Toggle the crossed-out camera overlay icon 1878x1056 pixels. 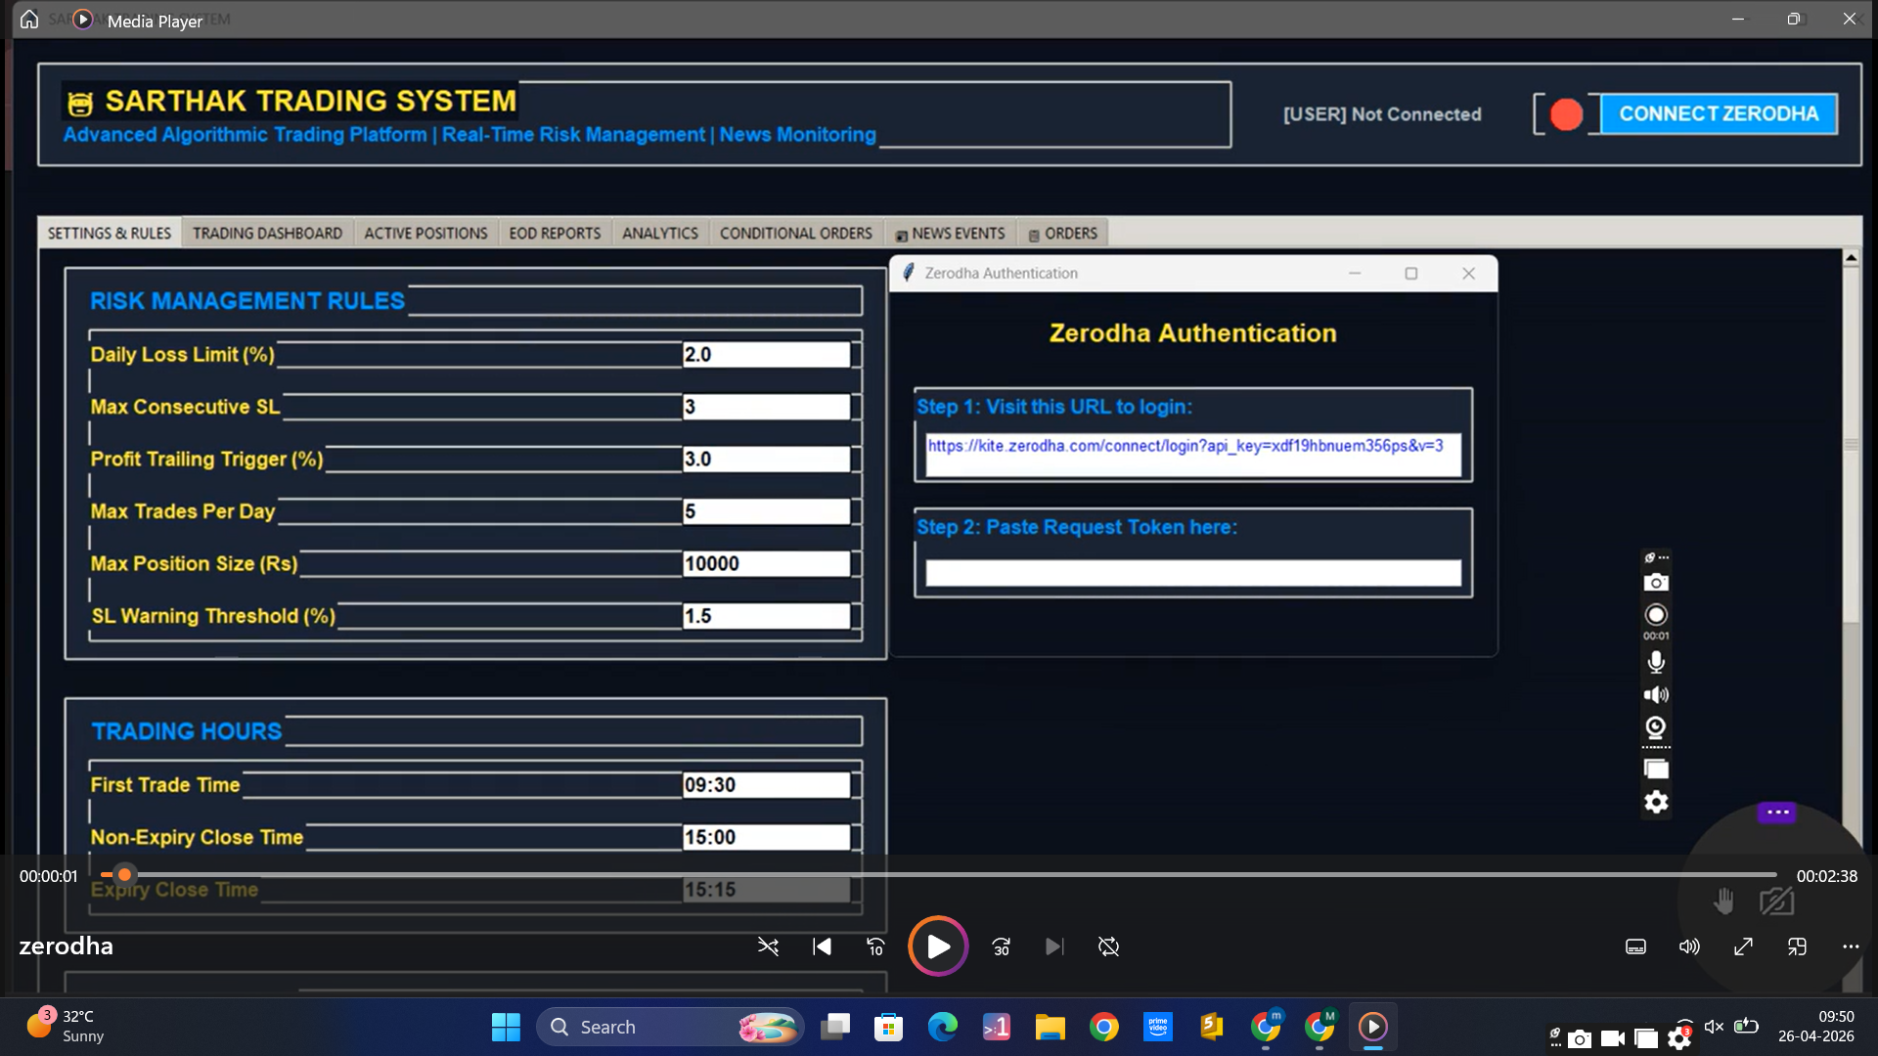tap(1776, 901)
